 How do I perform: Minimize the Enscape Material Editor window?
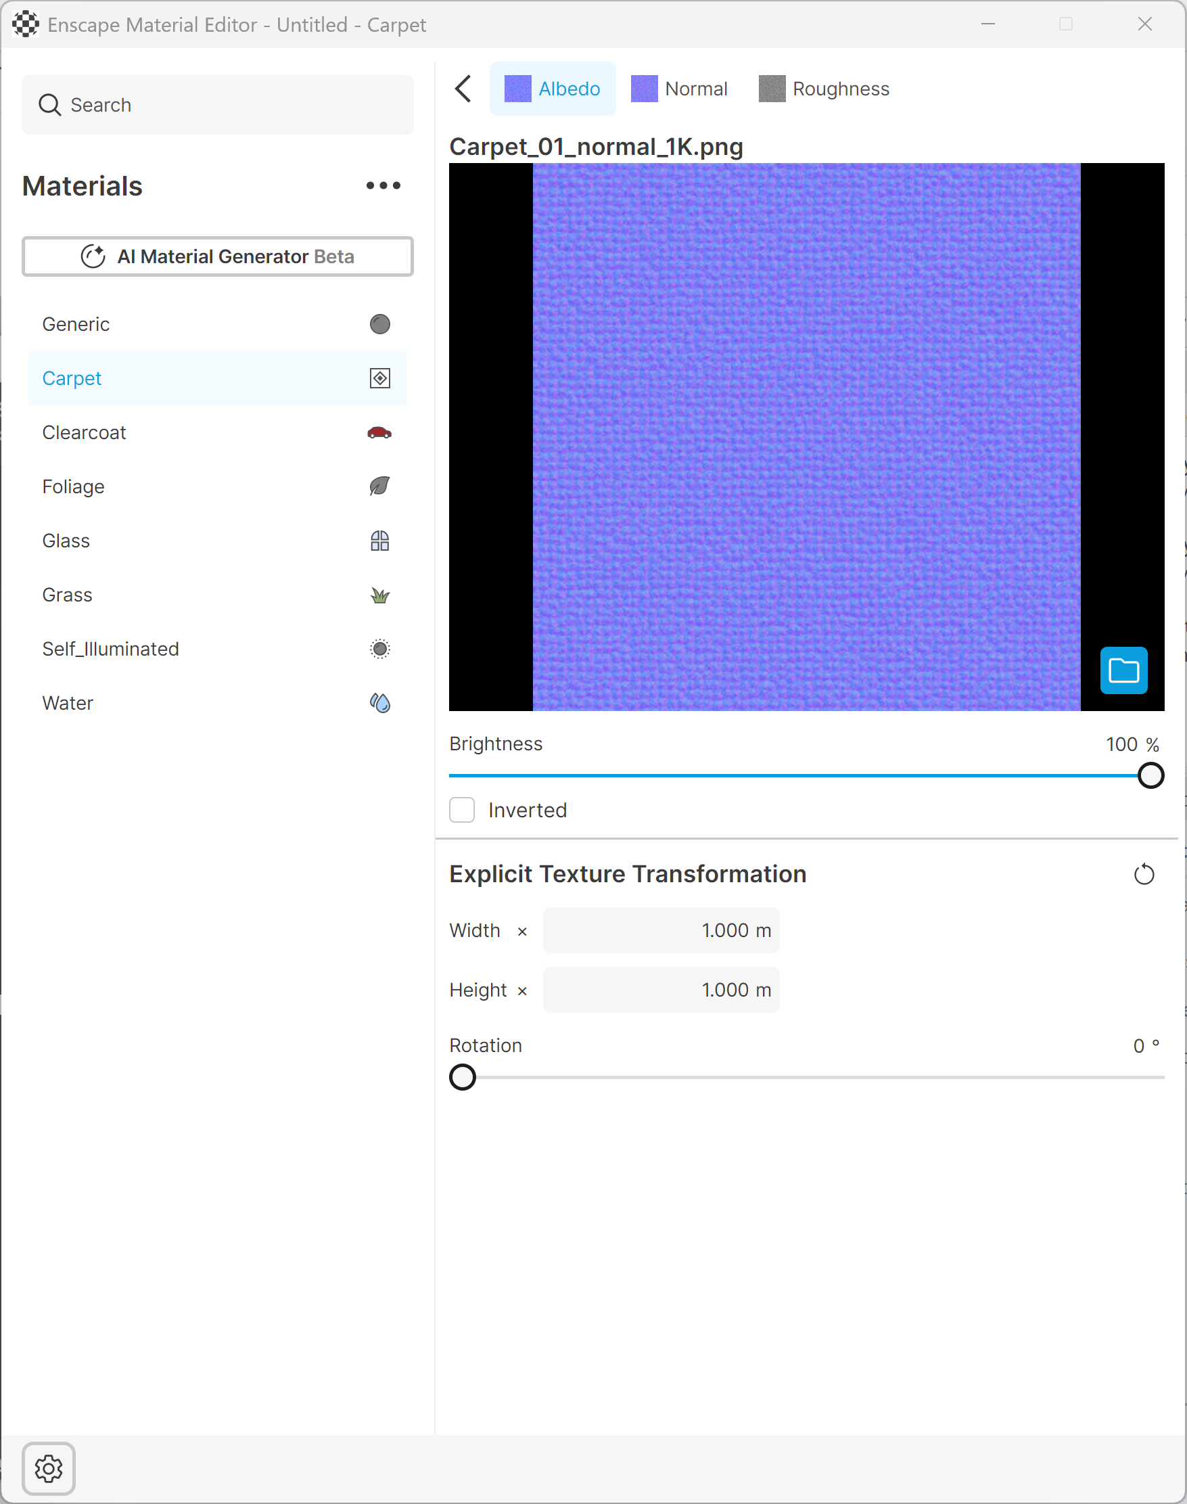[x=988, y=24]
